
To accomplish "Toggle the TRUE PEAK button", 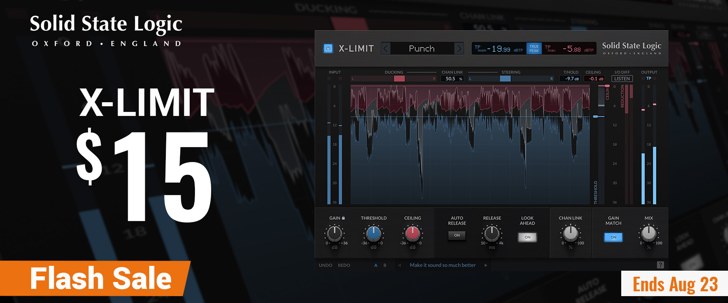I will pyautogui.click(x=534, y=48).
